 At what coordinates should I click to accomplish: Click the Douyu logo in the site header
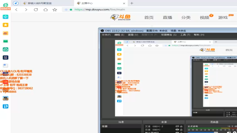[120, 17]
